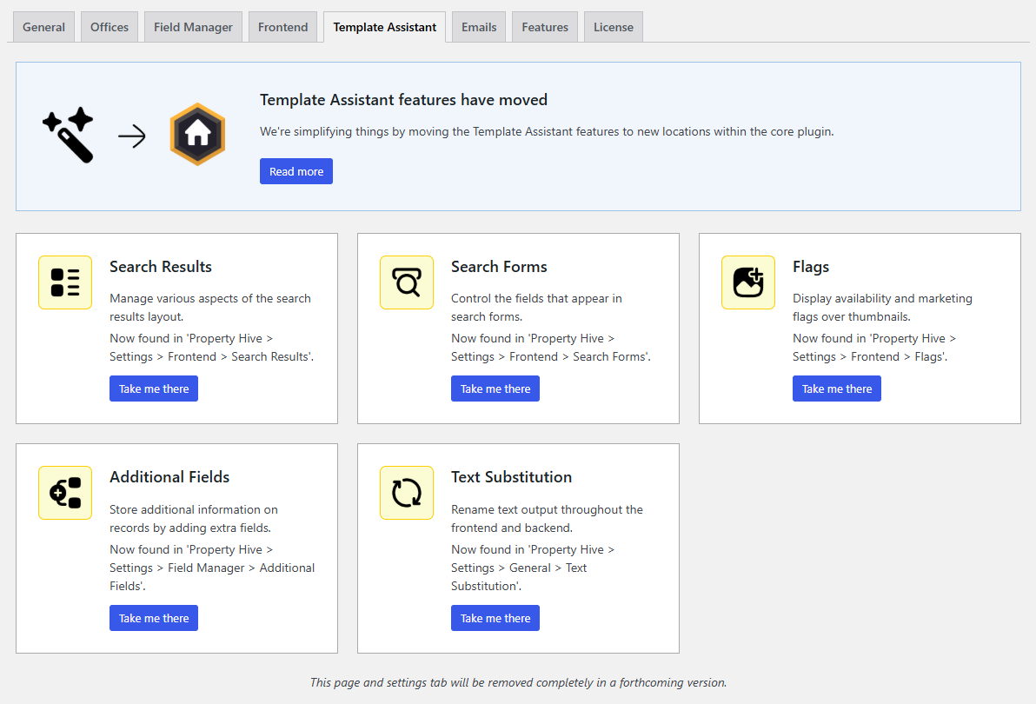Click Take me there under Text Substitution

click(x=495, y=617)
